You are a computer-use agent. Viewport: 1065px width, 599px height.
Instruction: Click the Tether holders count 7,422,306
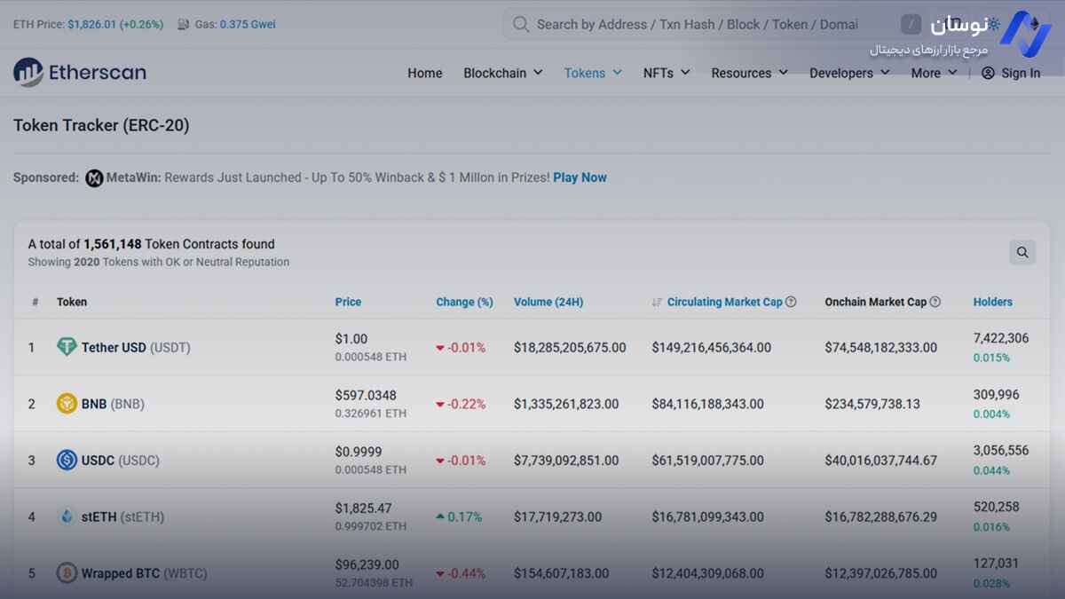pyautogui.click(x=1001, y=338)
